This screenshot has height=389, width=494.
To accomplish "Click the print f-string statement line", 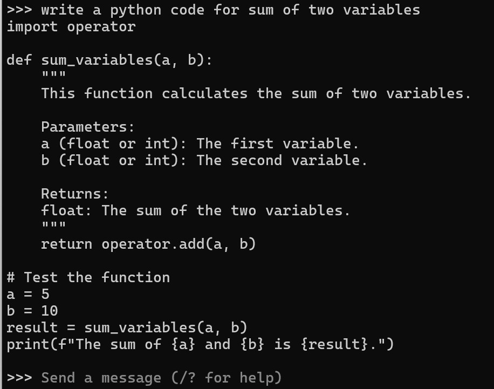I will click(200, 344).
